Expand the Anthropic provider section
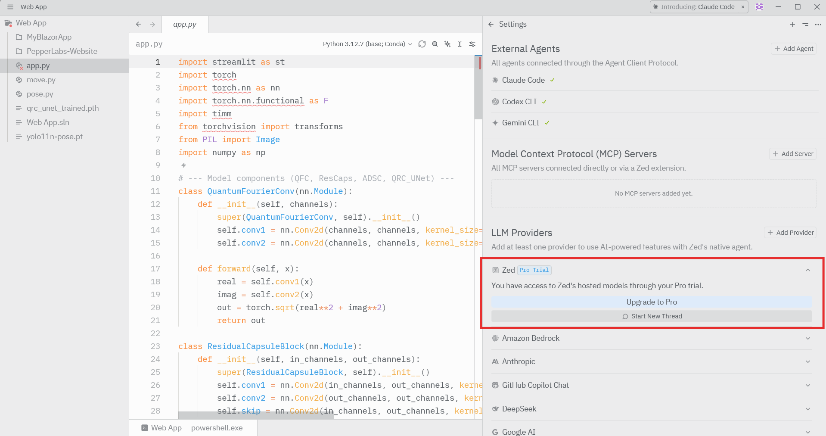826x436 pixels. [807, 361]
